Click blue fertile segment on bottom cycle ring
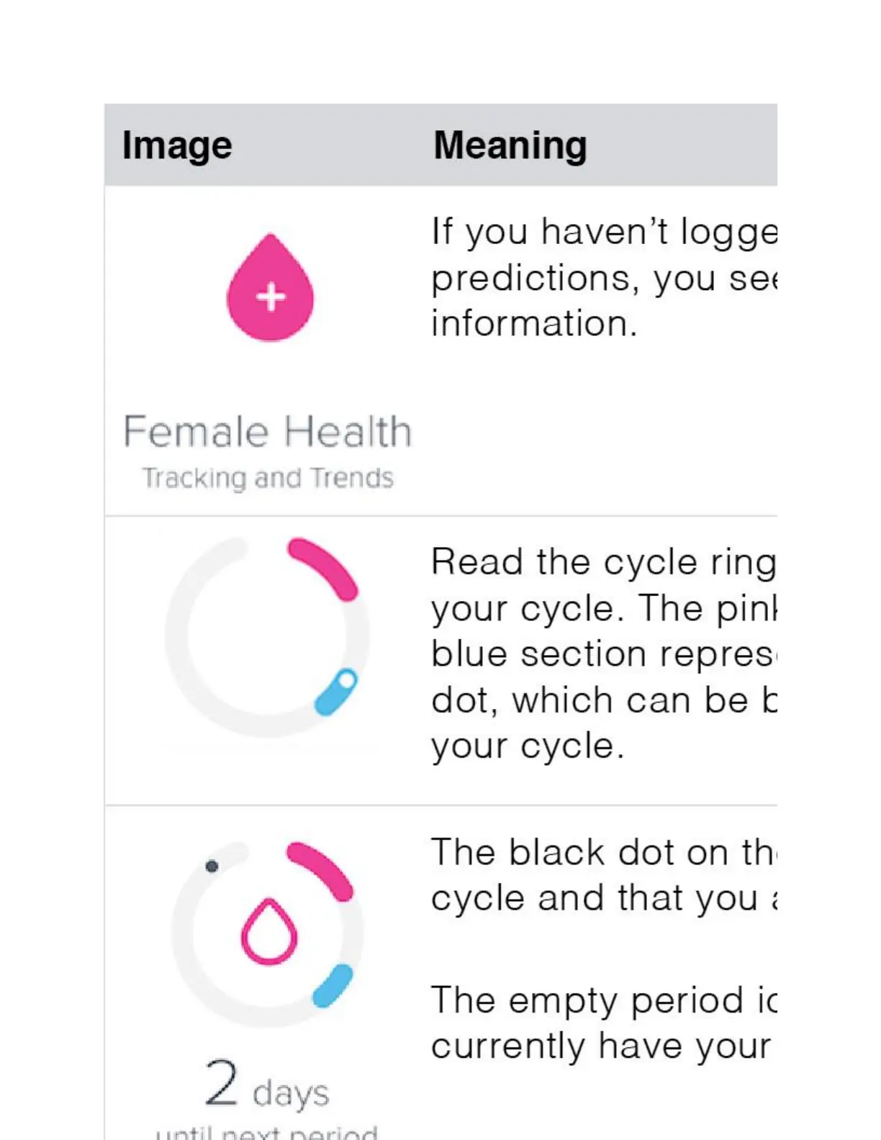The height and width of the screenshot is (1140, 881). click(x=333, y=986)
